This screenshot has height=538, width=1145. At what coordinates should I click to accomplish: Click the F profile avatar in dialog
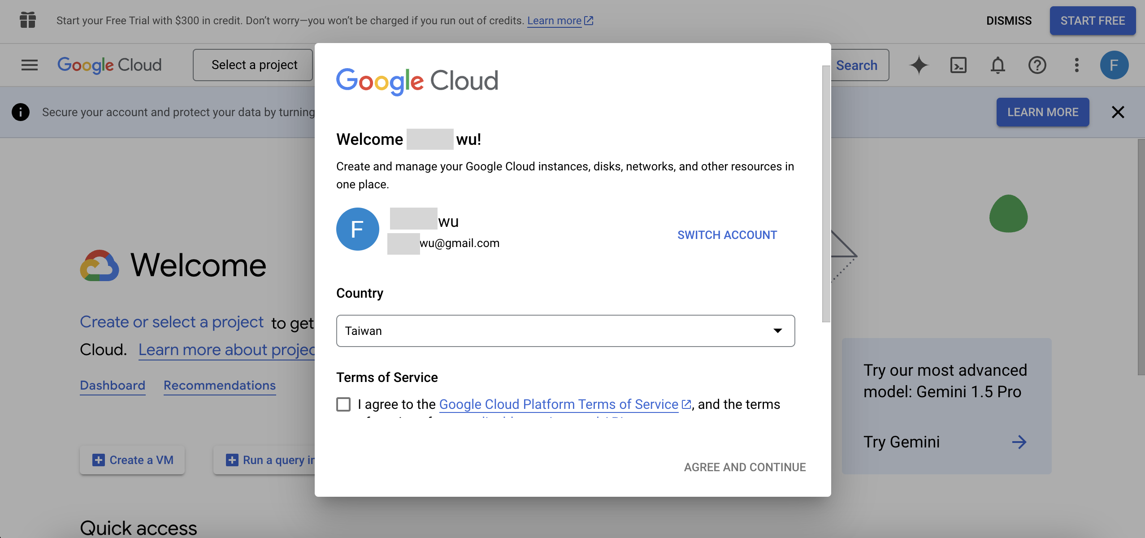(357, 229)
